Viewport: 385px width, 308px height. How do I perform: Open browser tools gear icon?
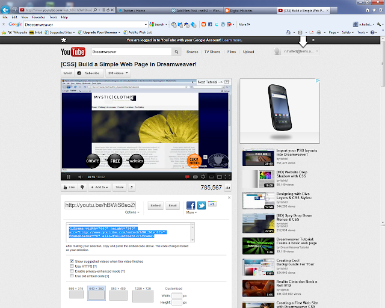(381, 10)
